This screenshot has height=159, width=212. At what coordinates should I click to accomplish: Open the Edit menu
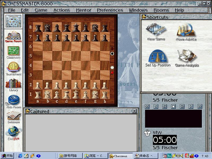[x=25, y=10]
